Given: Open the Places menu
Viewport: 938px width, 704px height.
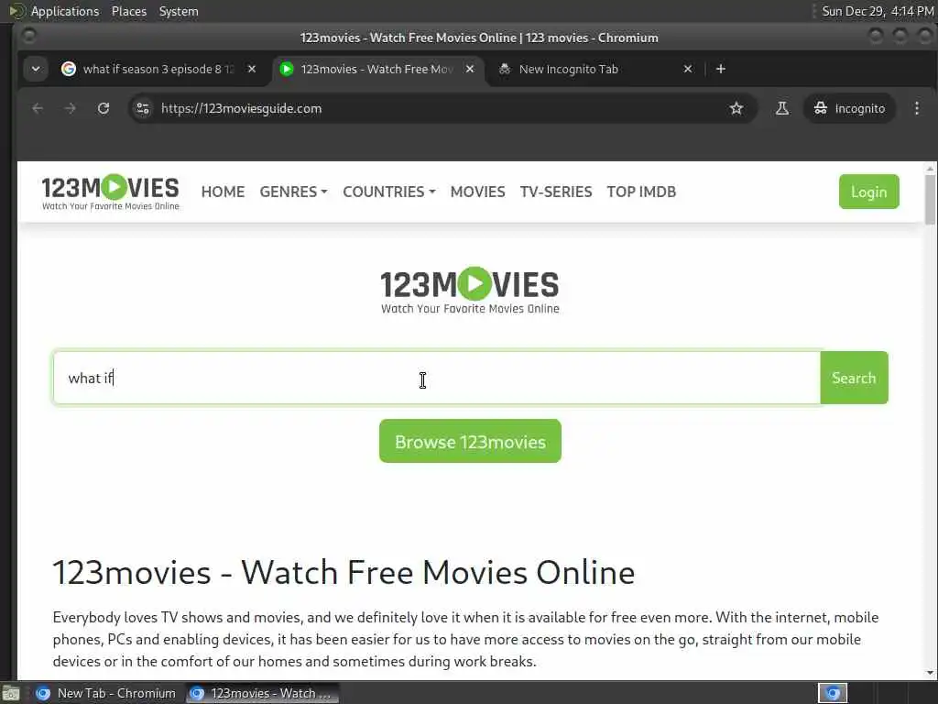Looking at the screenshot, I should click(x=128, y=11).
